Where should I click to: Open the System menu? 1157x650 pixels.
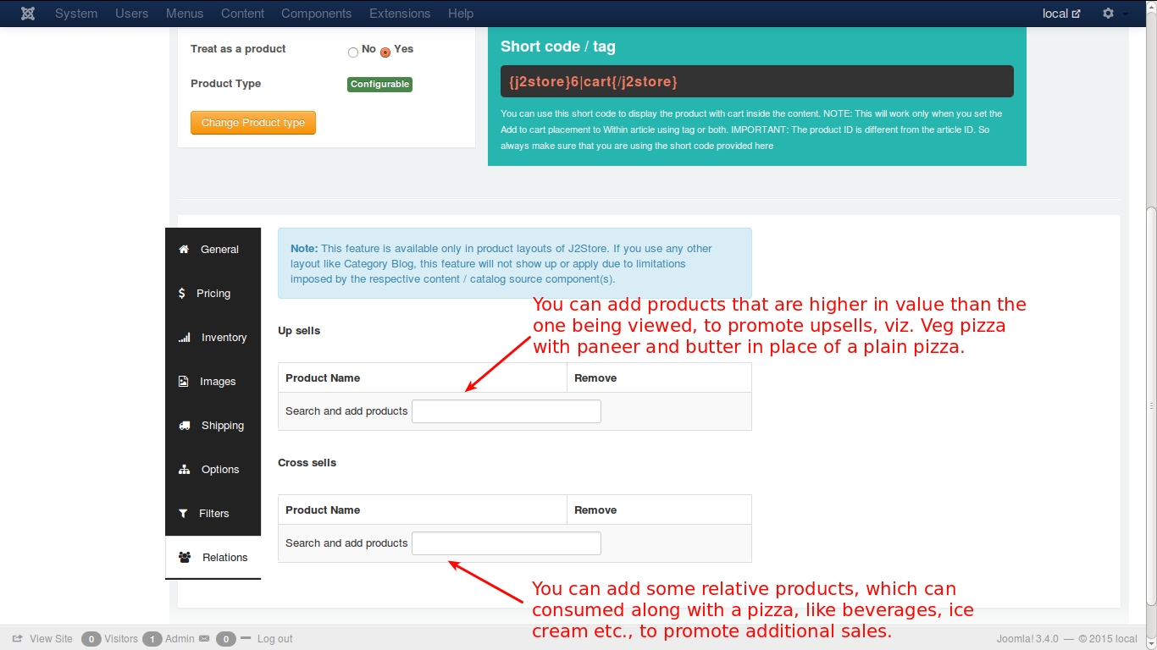coord(76,14)
